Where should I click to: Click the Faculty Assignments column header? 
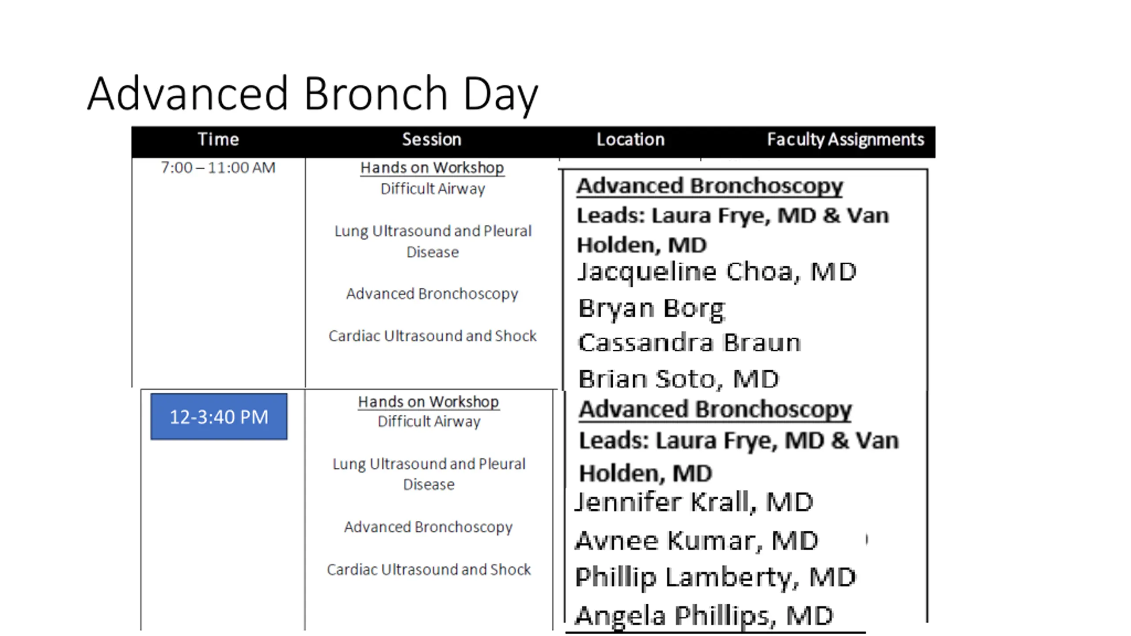[845, 140]
